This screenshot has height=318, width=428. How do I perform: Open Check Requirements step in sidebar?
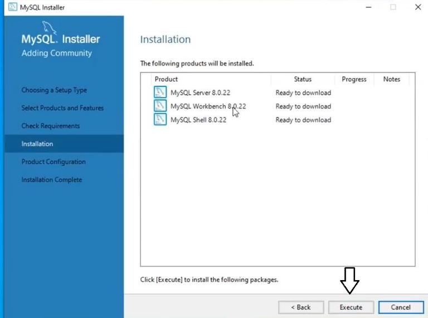coord(51,126)
